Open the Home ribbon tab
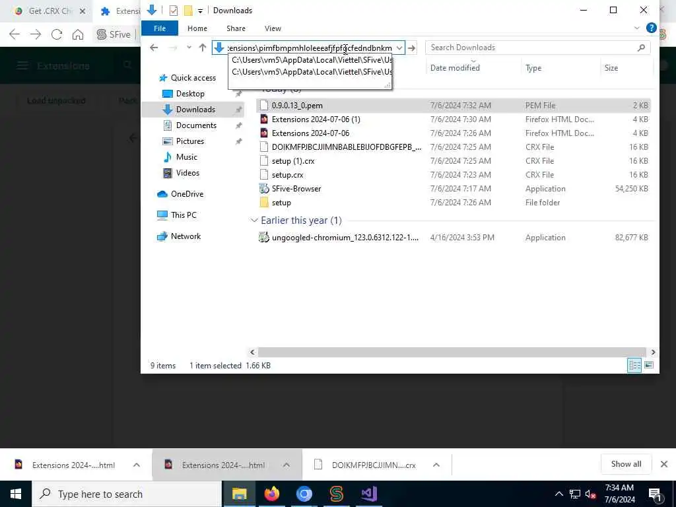The width and height of the screenshot is (676, 507). (197, 28)
